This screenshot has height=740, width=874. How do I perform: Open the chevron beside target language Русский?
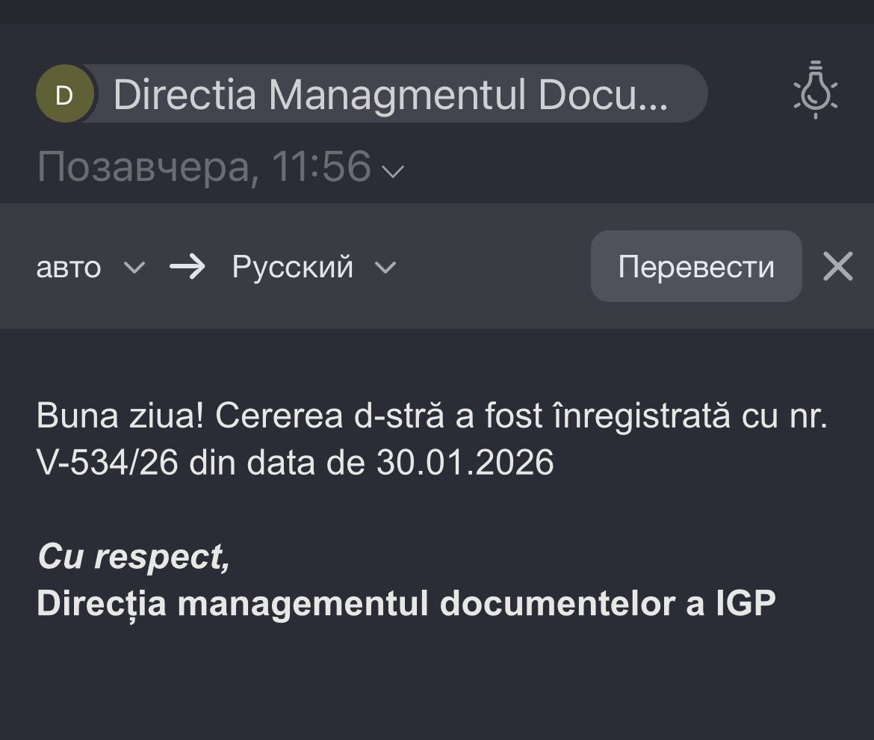tap(385, 267)
